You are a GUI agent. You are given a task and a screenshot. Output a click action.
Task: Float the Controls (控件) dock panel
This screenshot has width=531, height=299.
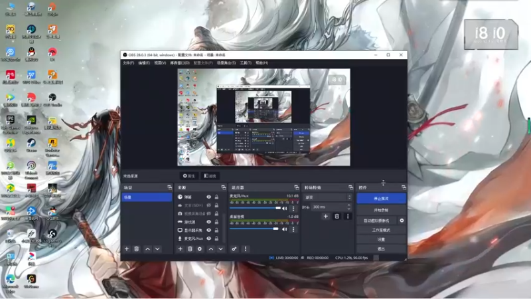(404, 187)
